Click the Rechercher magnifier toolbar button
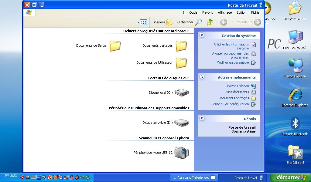This screenshot has width=311, height=182. (x=189, y=22)
